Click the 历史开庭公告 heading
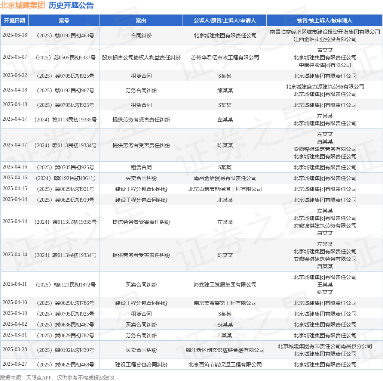The image size is (383, 381). (71, 5)
